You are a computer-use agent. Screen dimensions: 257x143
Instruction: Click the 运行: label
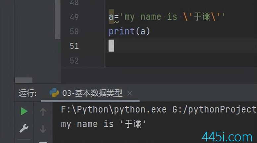[27, 93]
